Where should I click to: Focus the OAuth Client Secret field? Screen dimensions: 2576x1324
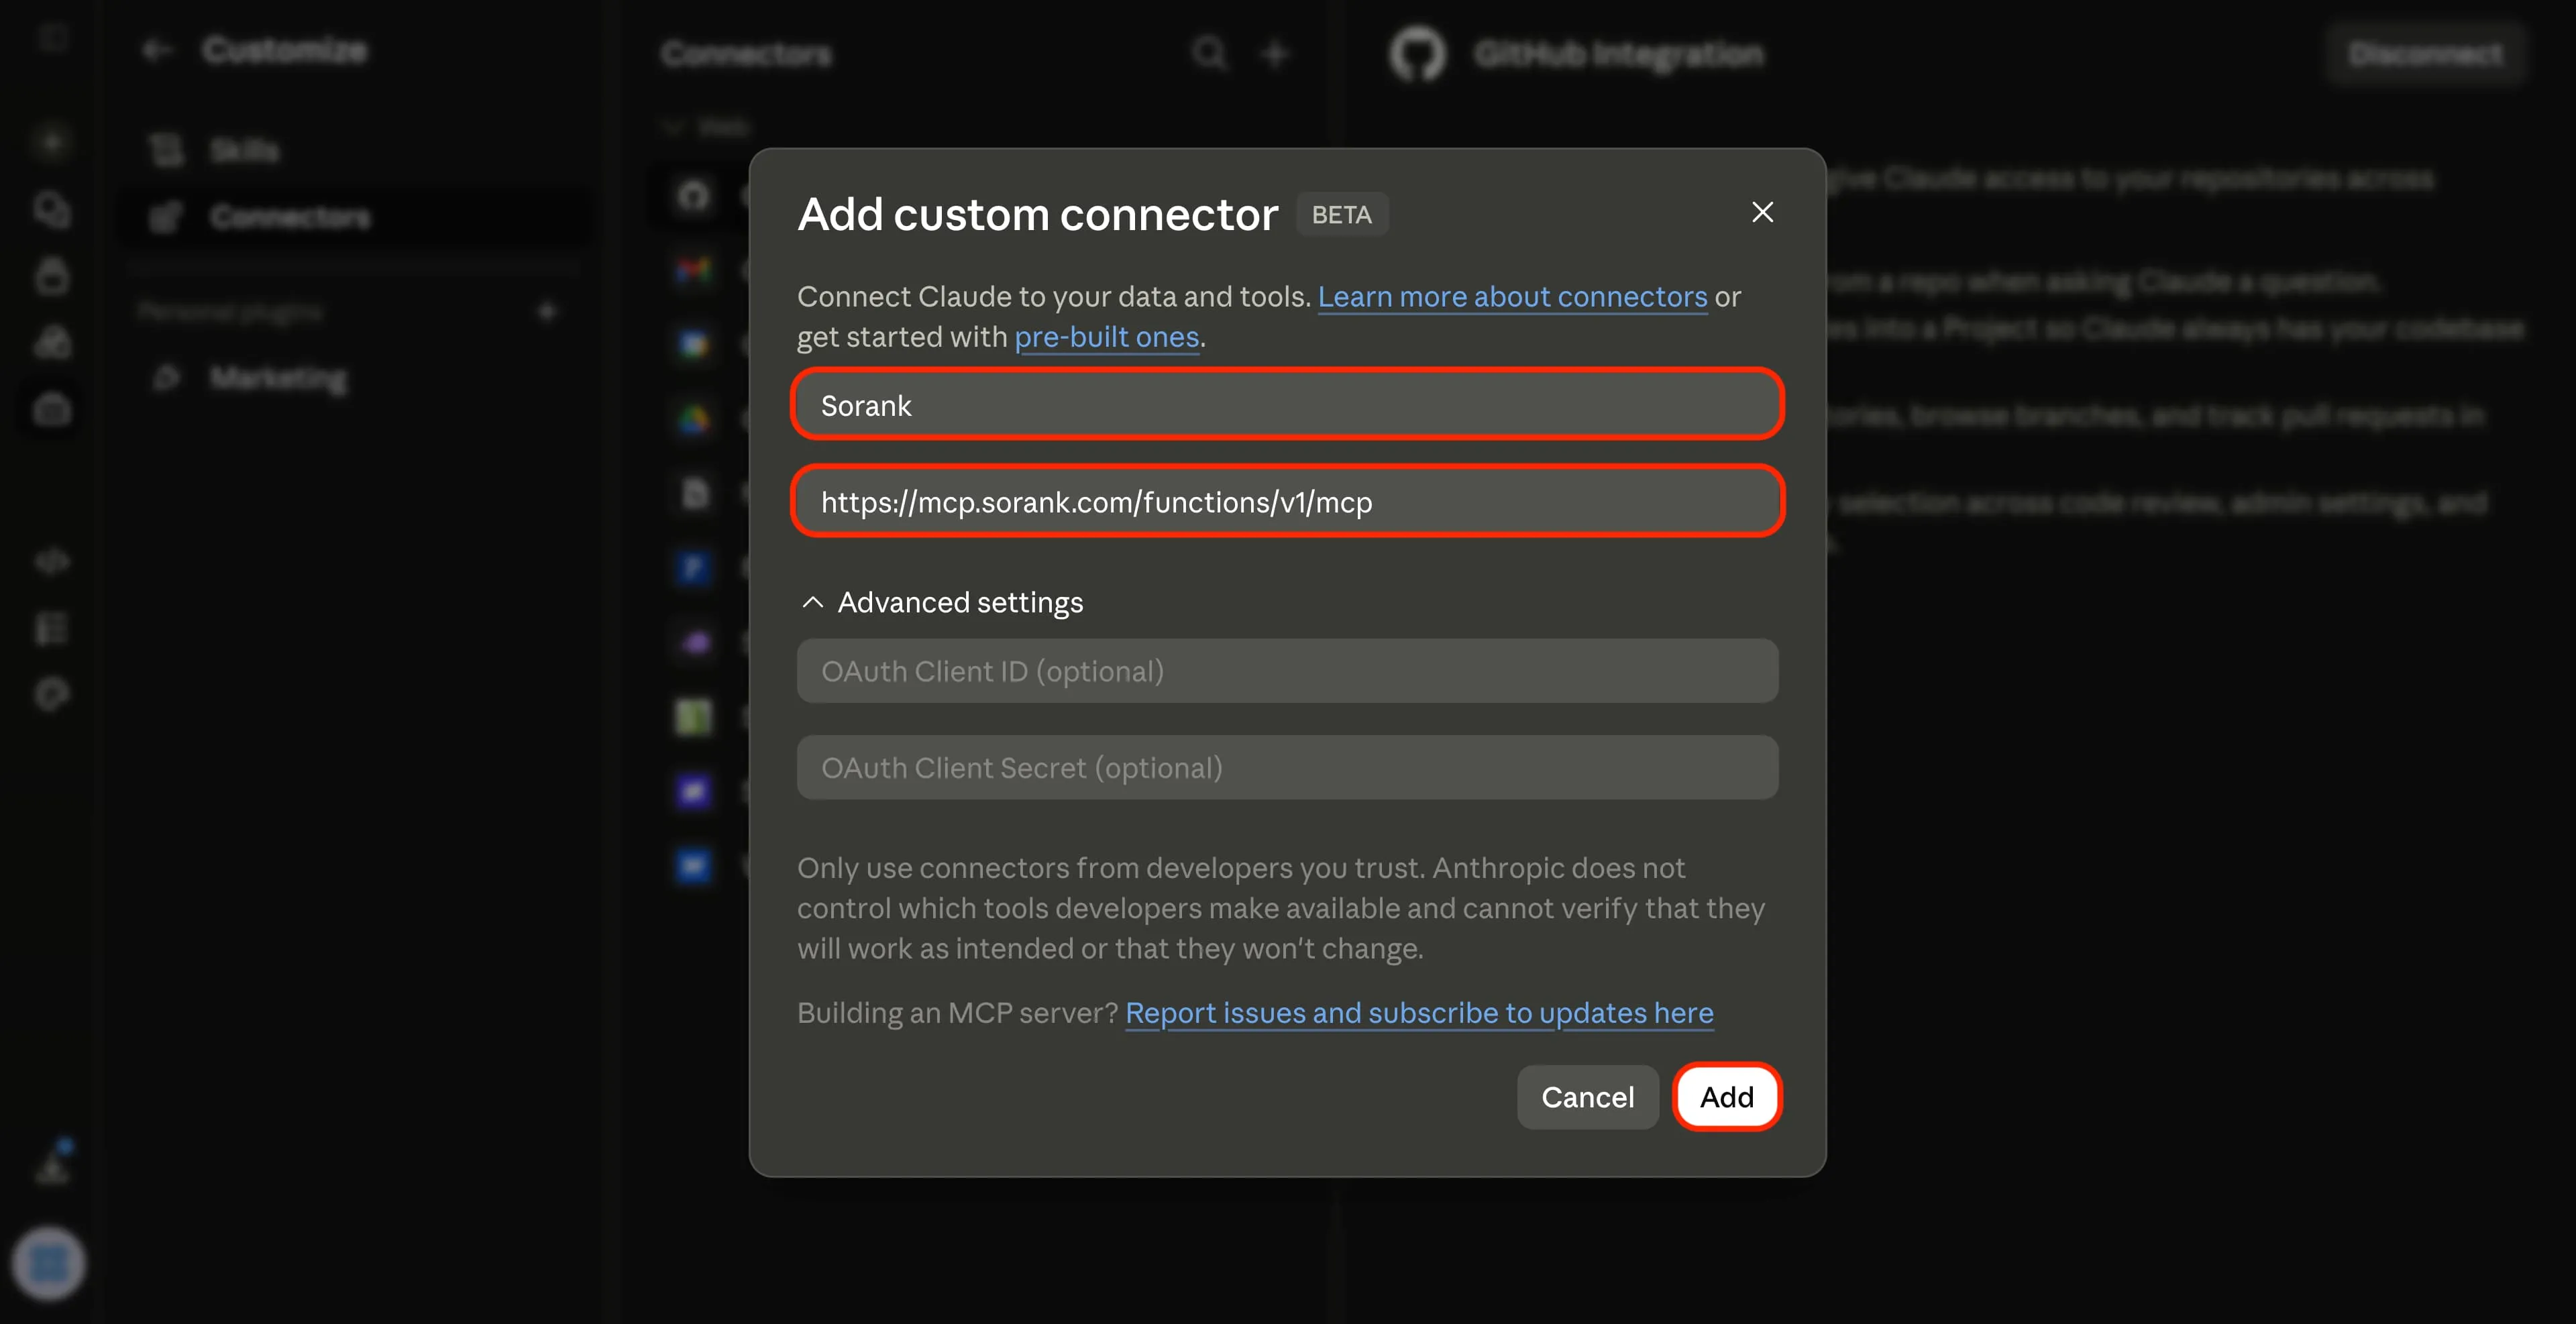click(1287, 768)
